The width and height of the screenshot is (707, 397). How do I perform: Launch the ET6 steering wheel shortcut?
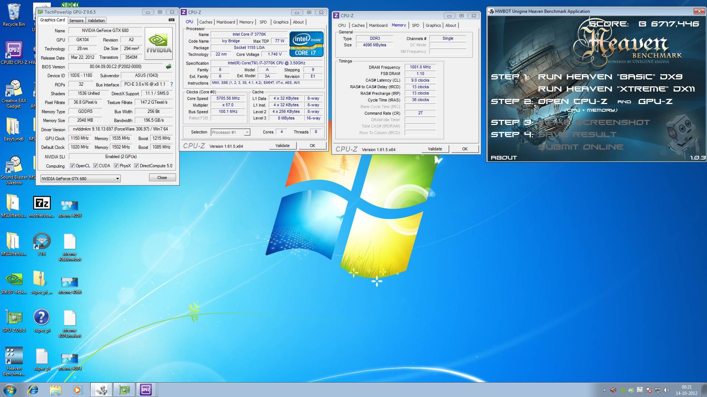42,244
